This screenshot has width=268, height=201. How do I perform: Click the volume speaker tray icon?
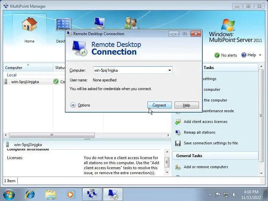click(234, 195)
